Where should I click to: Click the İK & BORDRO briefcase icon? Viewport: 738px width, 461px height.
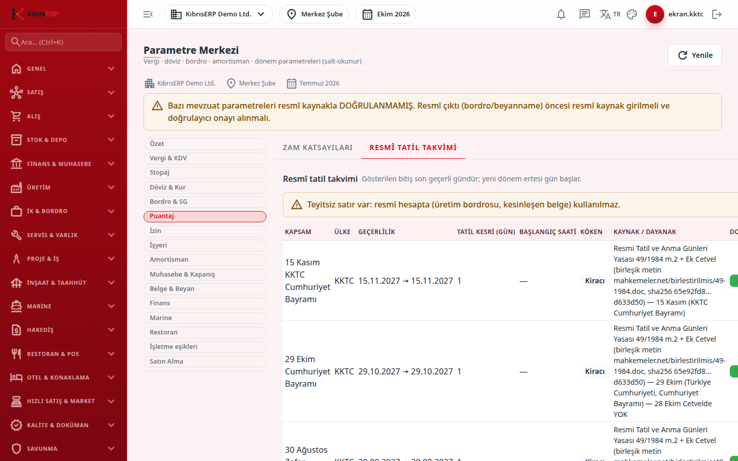[16, 211]
